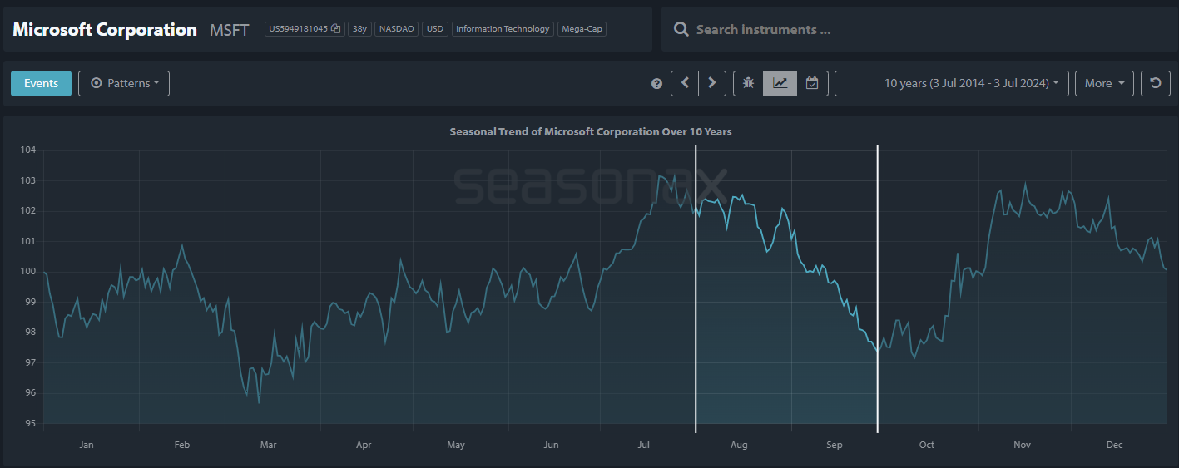Click the right white range marker line
The height and width of the screenshot is (468, 1179).
[878, 288]
